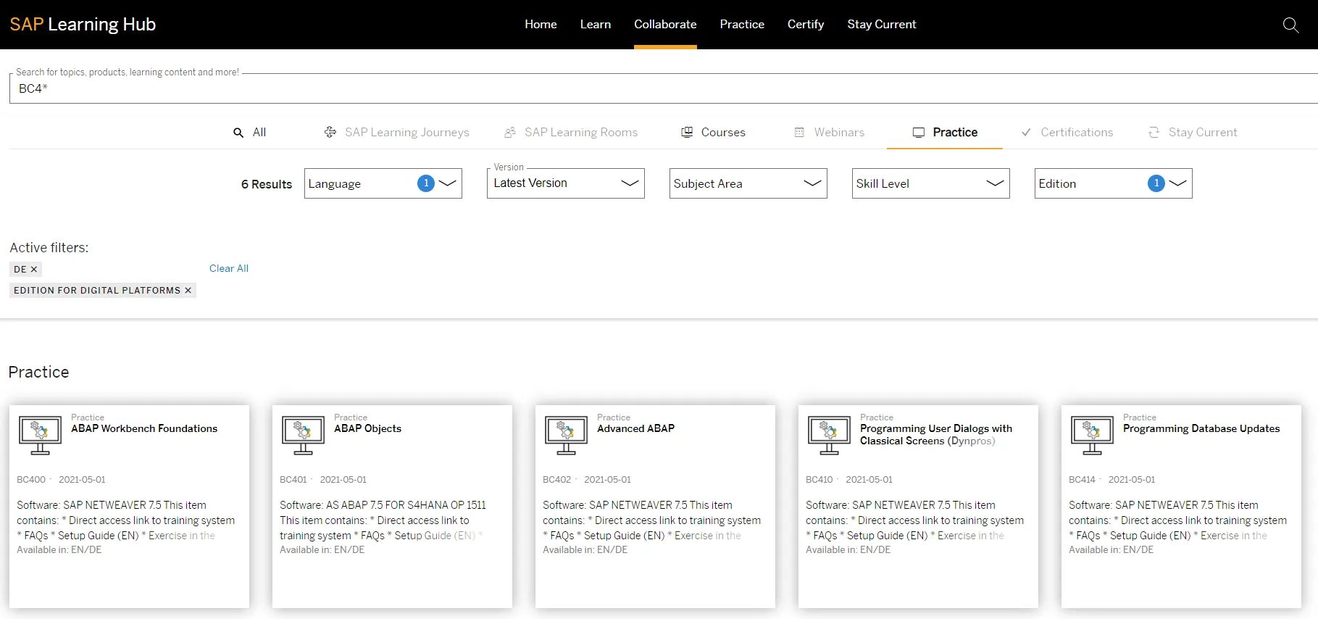1318x619 pixels.
Task: Remove the Edition for Digital Platforms filter
Action: (x=188, y=291)
